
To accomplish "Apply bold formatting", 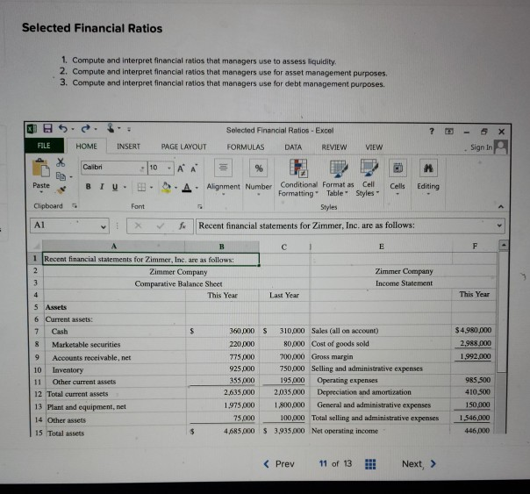I will [x=89, y=187].
